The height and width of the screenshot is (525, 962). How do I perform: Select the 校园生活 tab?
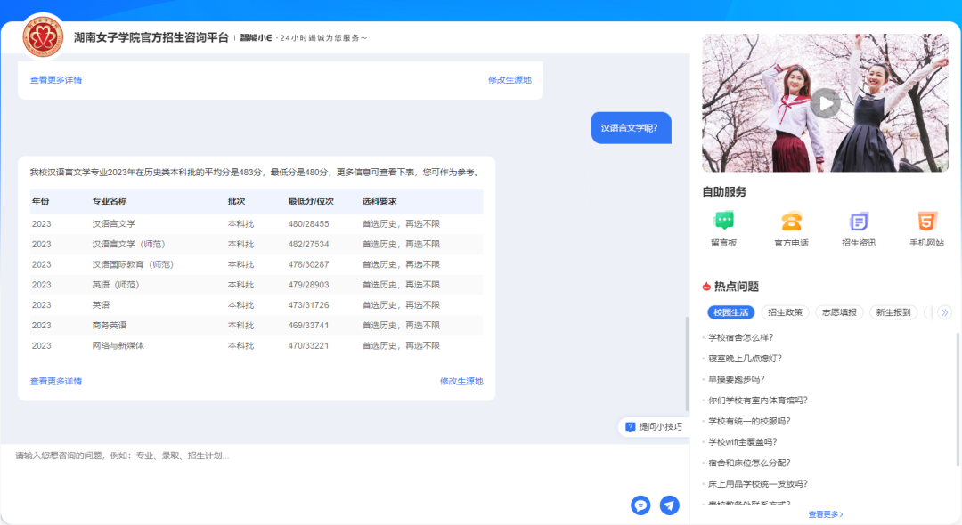pos(730,312)
